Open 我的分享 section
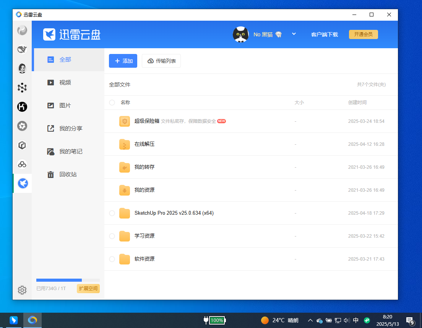This screenshot has width=422, height=328. coord(69,129)
